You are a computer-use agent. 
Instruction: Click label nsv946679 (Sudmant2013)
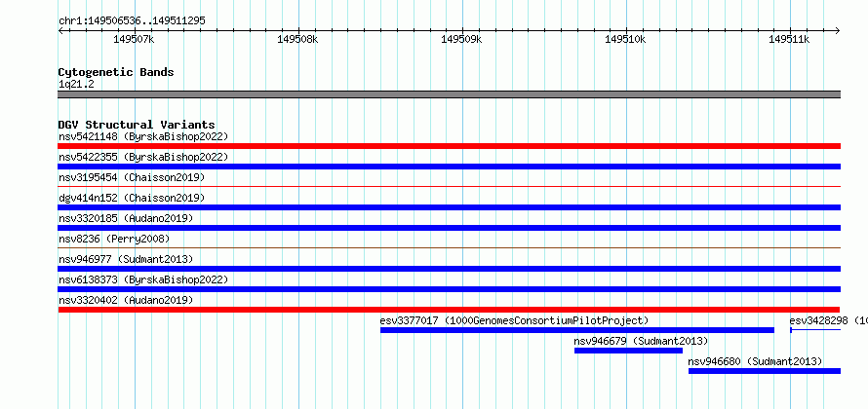point(641,341)
